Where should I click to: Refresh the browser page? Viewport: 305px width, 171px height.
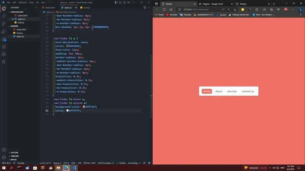click(164, 9)
